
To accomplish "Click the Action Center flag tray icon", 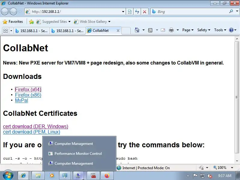I will pyautogui.click(x=195, y=176).
